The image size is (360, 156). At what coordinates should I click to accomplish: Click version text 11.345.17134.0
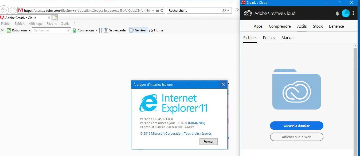[163, 119]
